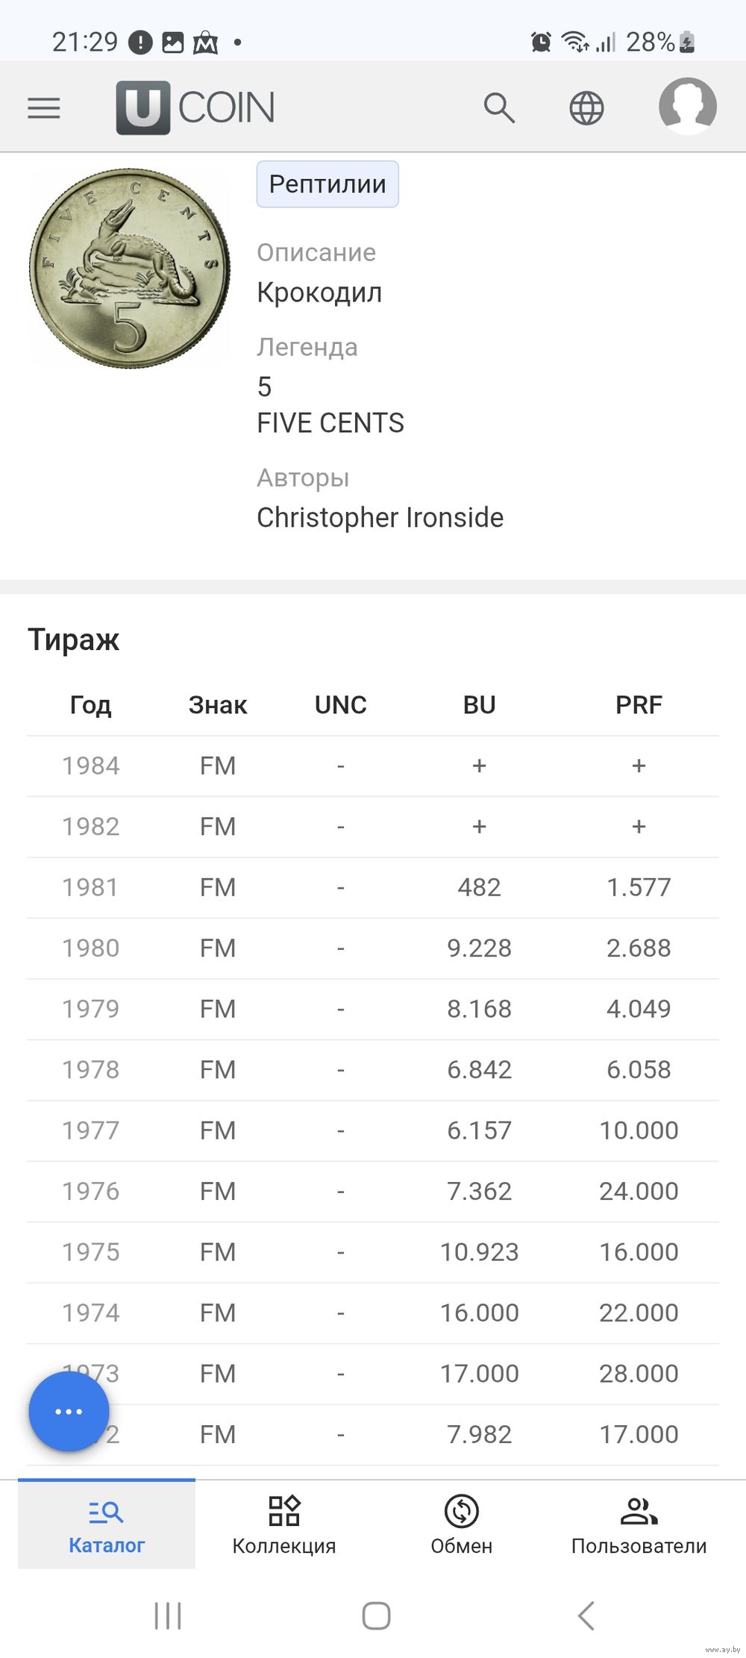
Task: Switch to the Каталог tab
Action: pos(107,1524)
